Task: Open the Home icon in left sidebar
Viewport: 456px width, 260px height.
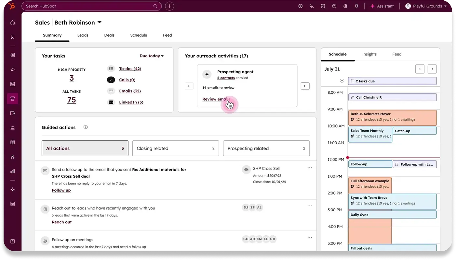Action: (13, 22)
